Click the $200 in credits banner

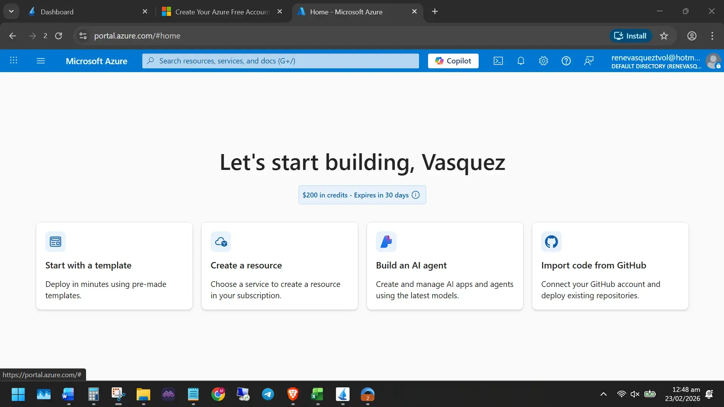pos(362,195)
